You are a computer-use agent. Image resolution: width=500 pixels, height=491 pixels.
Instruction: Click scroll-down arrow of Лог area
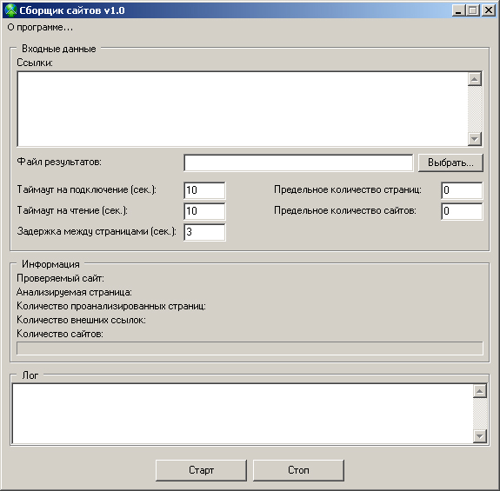480,436
